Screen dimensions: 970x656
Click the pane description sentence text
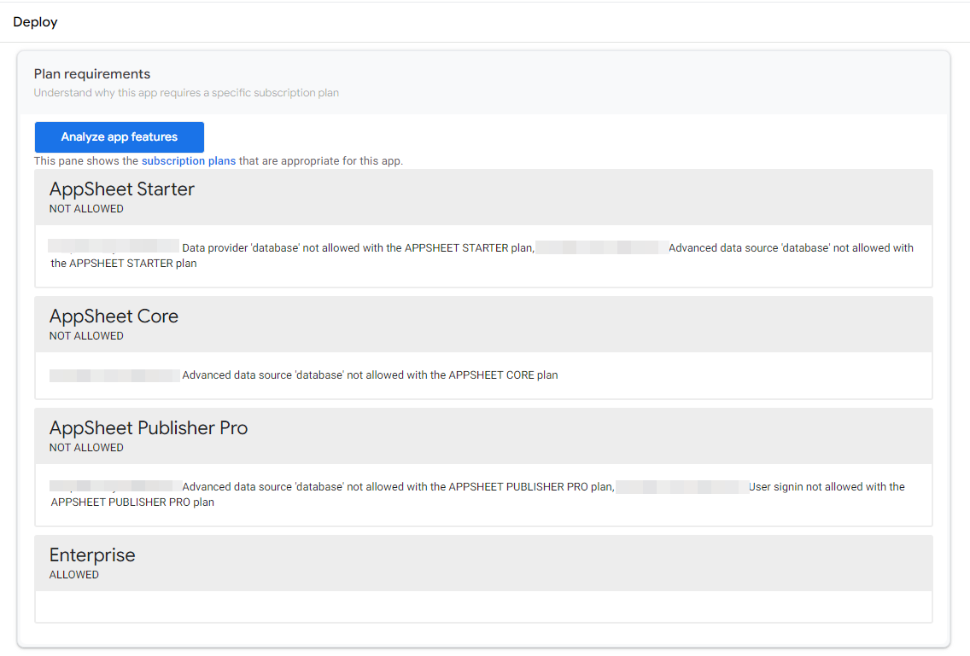[x=217, y=160]
